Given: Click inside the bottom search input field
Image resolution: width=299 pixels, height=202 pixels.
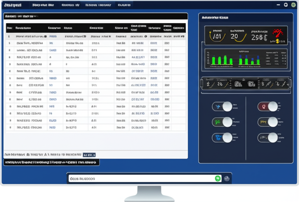Looking at the screenshot, I should (140, 178).
